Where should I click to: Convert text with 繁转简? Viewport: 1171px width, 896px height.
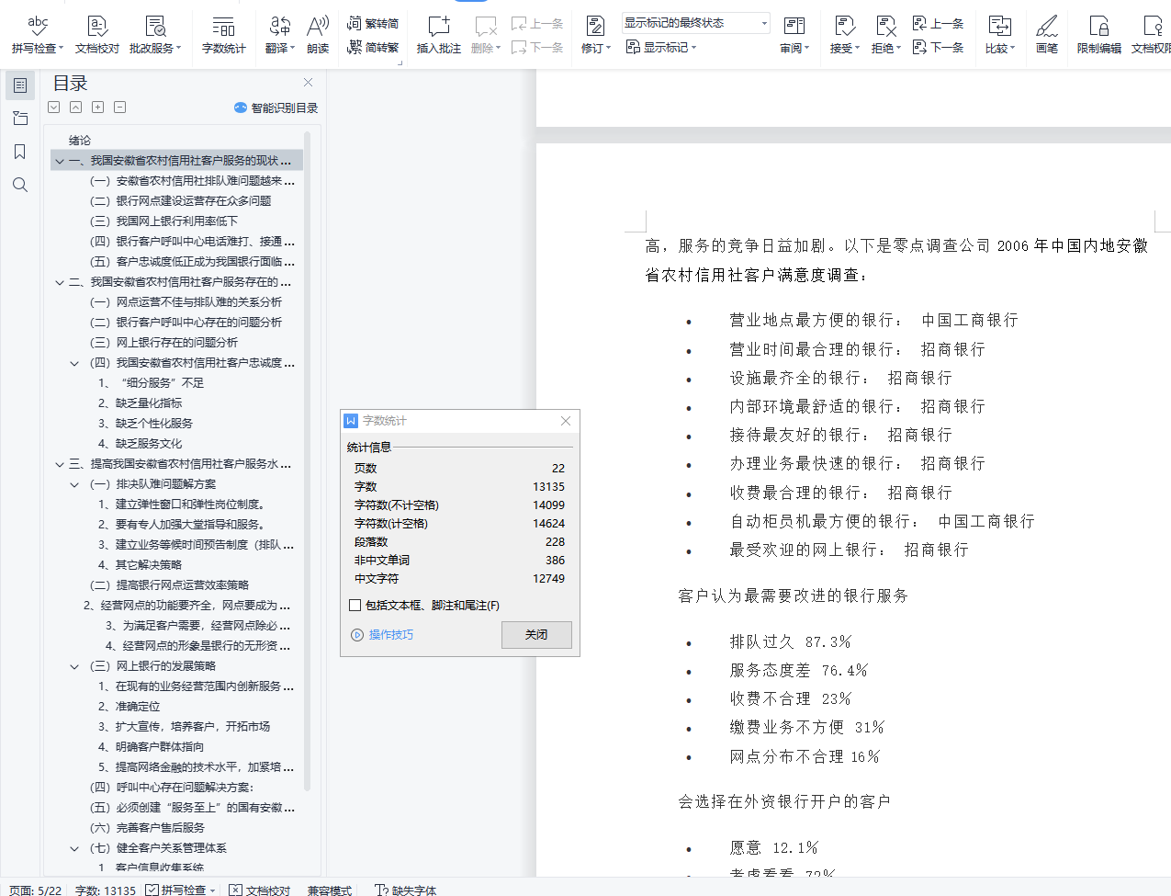click(x=373, y=23)
